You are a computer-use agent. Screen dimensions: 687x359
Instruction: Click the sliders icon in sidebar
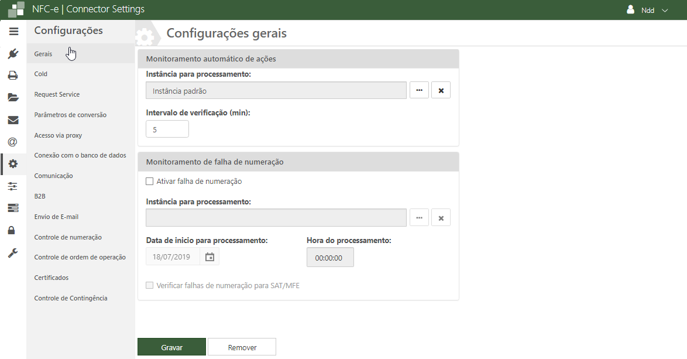coord(13,186)
